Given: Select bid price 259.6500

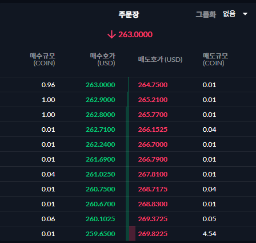Looking at the screenshot, I should 101,234.
